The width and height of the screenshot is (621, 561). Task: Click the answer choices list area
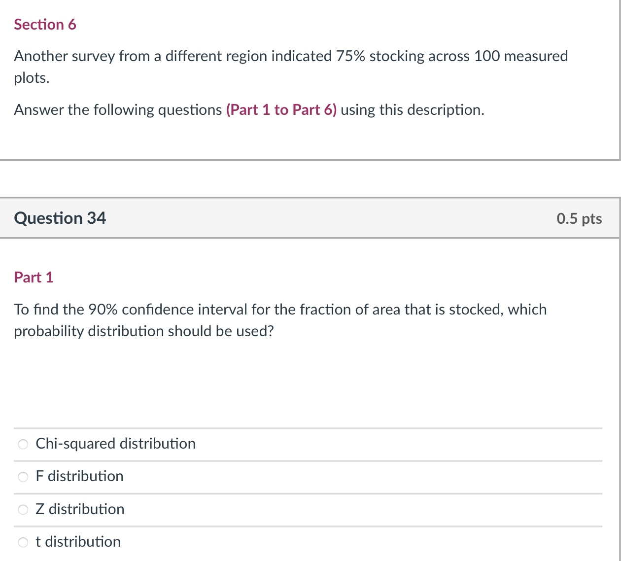(x=310, y=493)
